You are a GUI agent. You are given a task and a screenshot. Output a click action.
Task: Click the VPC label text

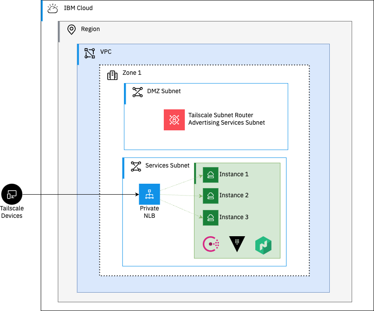pos(106,52)
